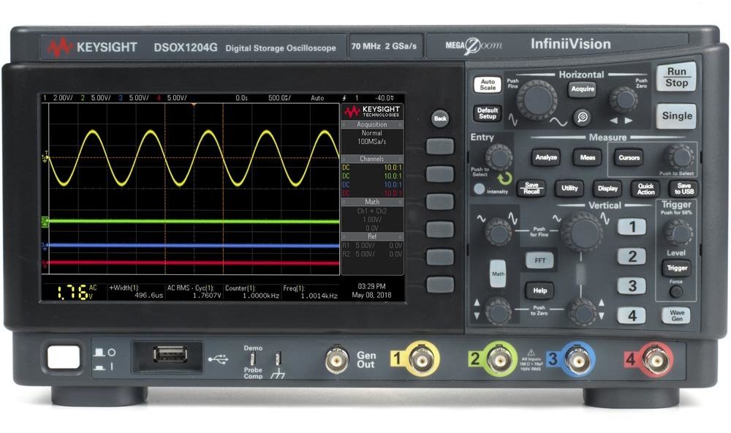Tap the right navigation arrow under Horizontal

click(629, 121)
